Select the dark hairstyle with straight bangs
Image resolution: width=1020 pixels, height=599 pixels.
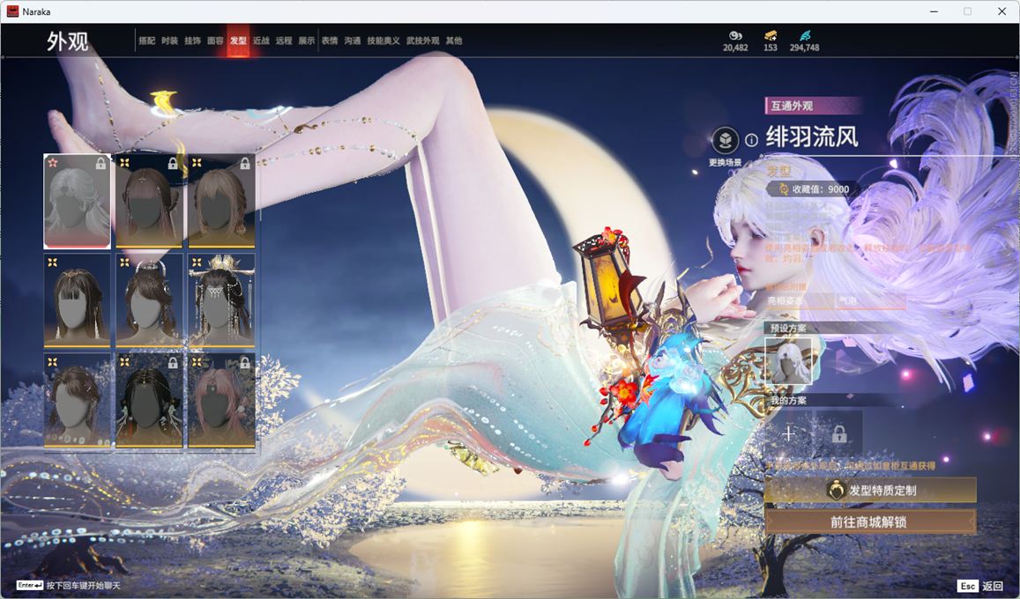[x=77, y=300]
